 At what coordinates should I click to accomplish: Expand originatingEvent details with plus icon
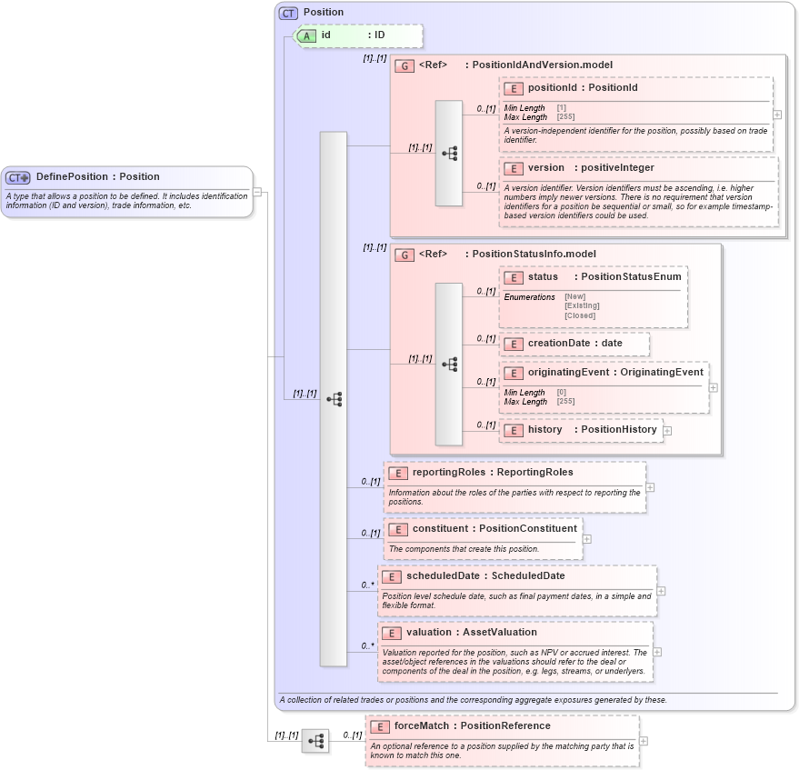(714, 386)
